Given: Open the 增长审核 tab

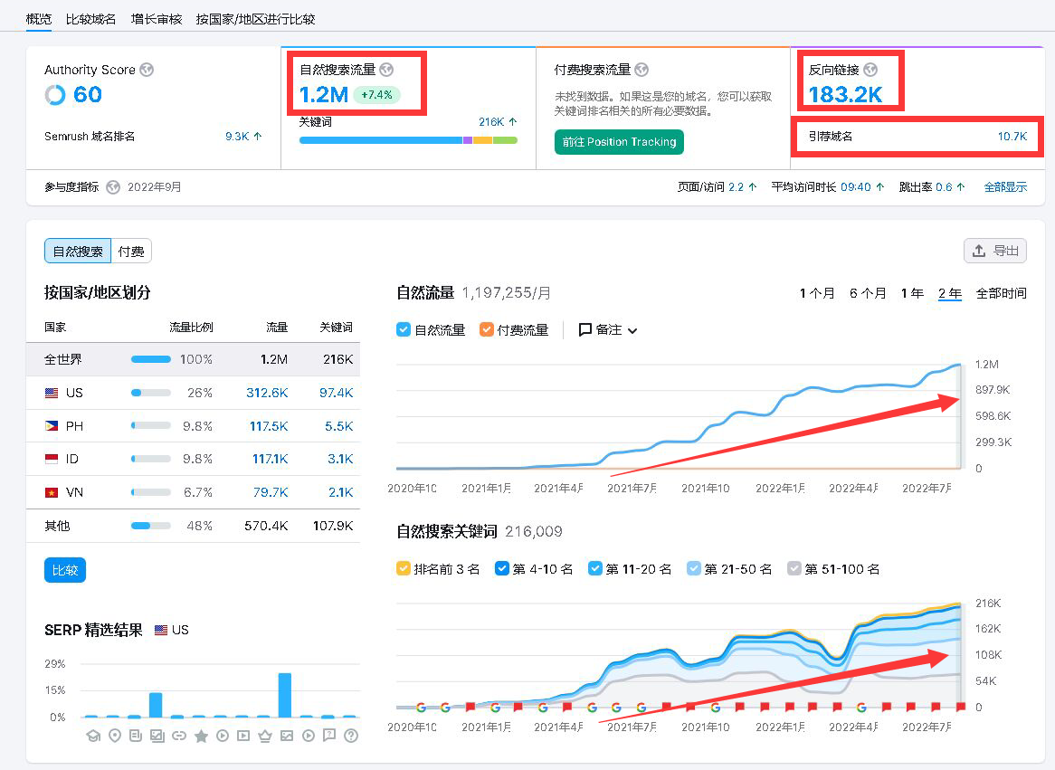Looking at the screenshot, I should pyautogui.click(x=156, y=19).
